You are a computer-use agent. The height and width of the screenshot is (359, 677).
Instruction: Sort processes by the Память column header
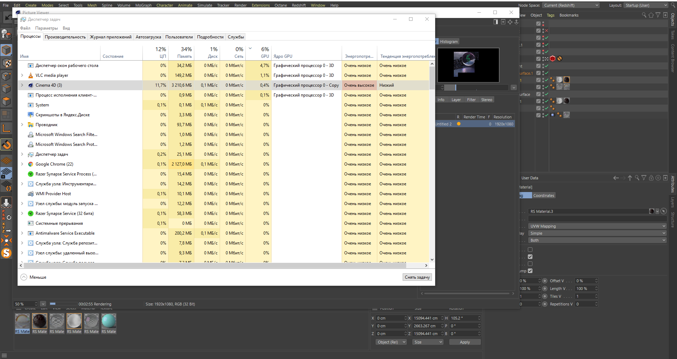click(181, 53)
